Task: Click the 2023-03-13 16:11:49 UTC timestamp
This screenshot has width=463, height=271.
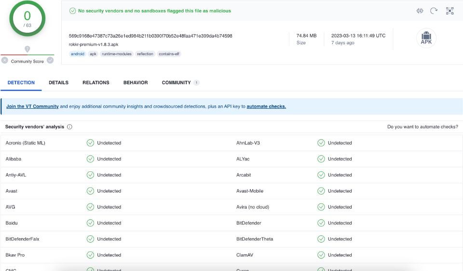Action: point(358,36)
